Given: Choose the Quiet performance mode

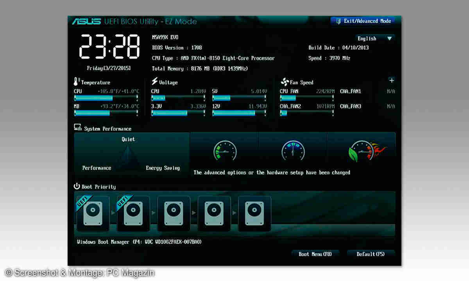Looking at the screenshot, I should click(x=128, y=139).
